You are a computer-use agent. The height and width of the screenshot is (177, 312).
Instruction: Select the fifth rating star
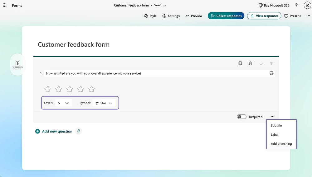[91, 89]
